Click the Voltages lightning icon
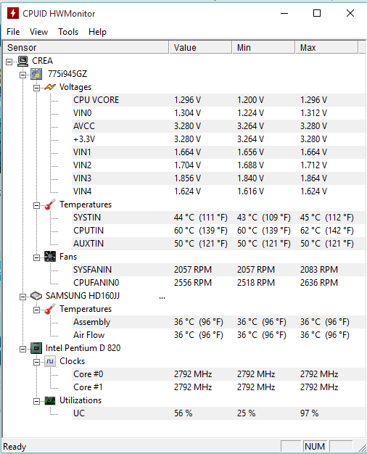 (x=50, y=87)
